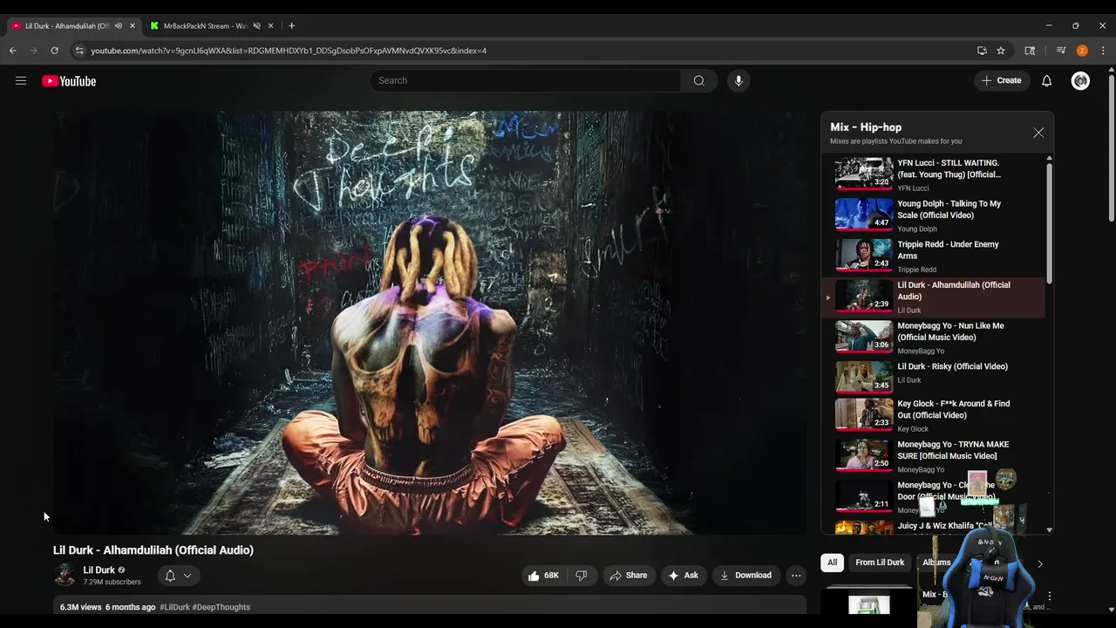This screenshot has height=628, width=1116.
Task: Unmute the Lil Durk tab audio icon
Action: [119, 26]
